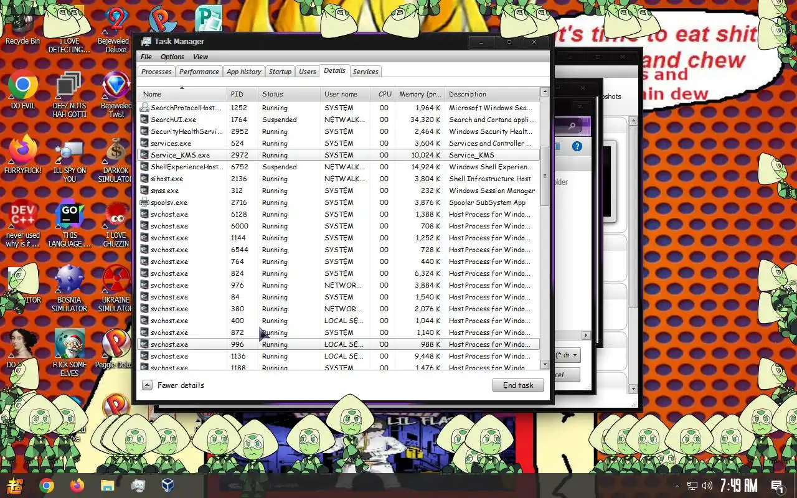
Task: Open the Recycle Bin desktop icon
Action: coord(22,28)
